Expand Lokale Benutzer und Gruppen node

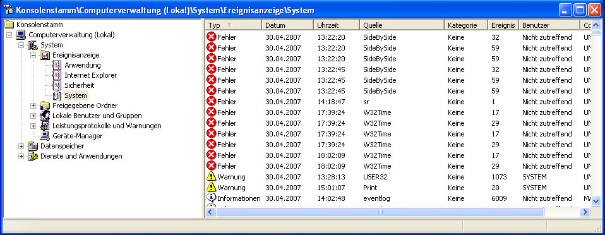[33, 116]
